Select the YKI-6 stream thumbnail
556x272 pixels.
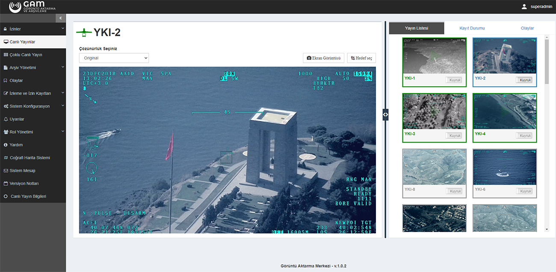pos(504,167)
